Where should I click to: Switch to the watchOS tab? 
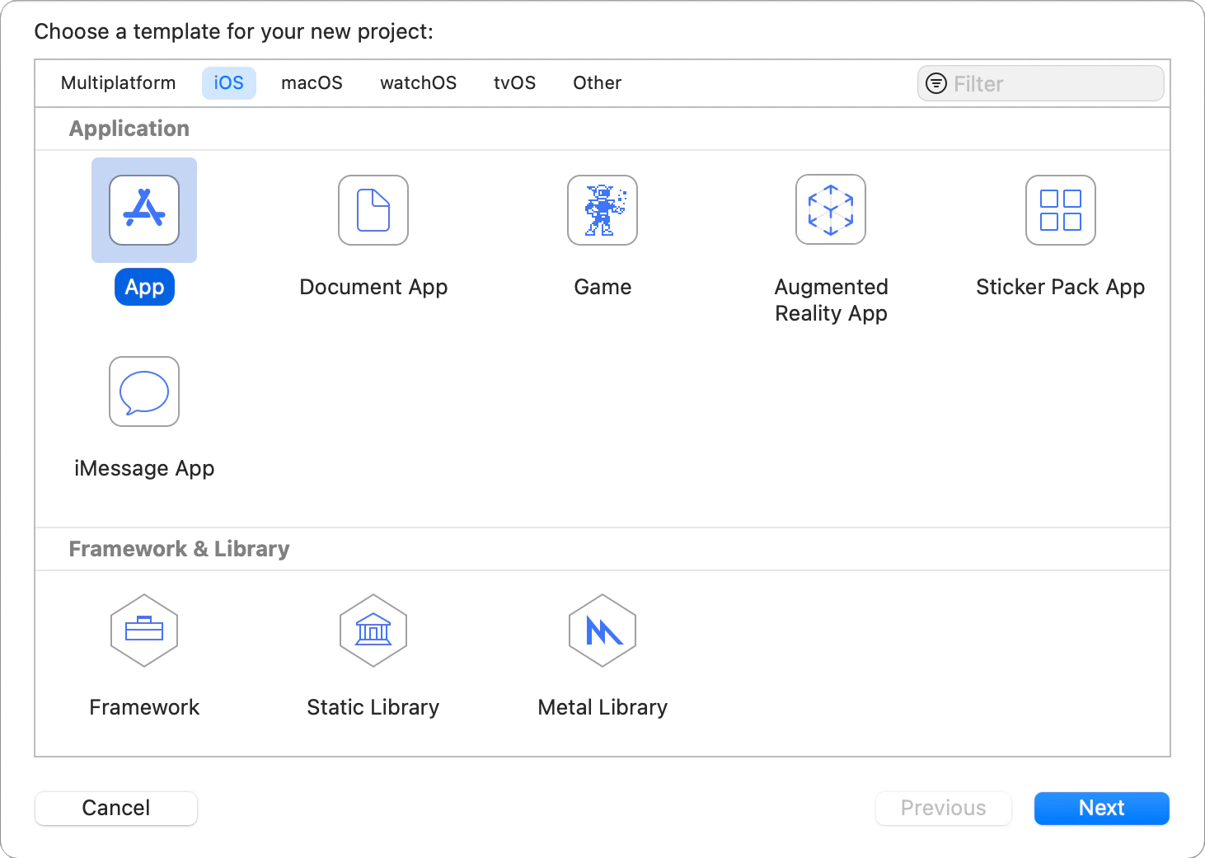coord(418,82)
